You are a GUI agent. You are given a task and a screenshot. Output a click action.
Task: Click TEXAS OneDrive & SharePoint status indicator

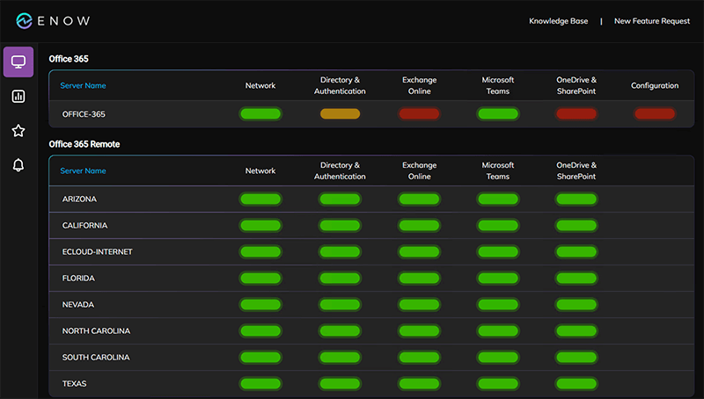pos(576,384)
